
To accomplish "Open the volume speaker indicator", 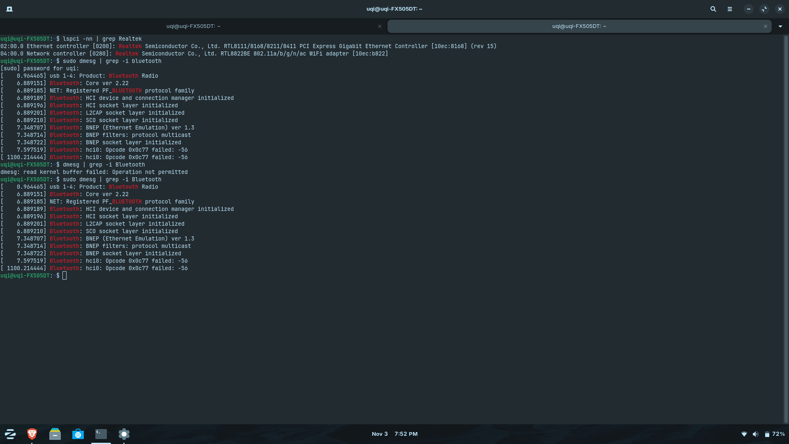I will pyautogui.click(x=756, y=434).
